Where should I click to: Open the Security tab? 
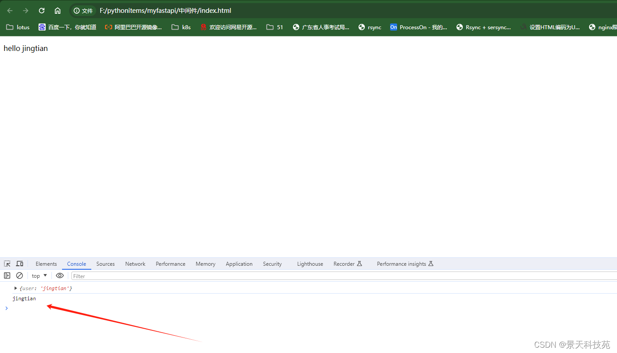(272, 264)
